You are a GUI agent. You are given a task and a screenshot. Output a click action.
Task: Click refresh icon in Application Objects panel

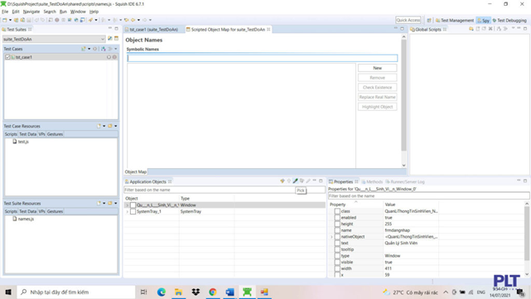282,181
